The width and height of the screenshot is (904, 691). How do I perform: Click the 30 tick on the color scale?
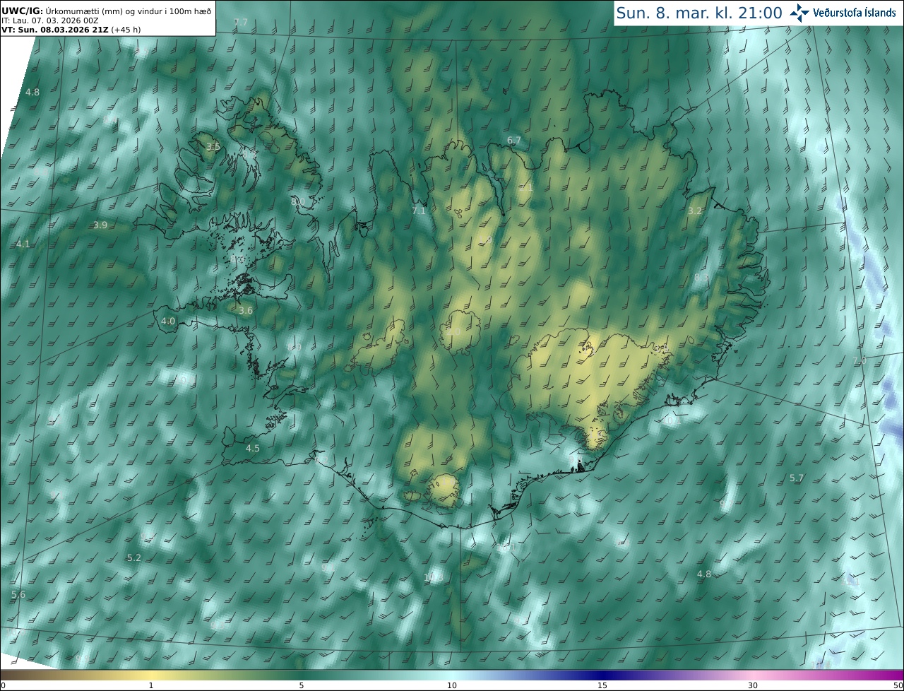753,685
